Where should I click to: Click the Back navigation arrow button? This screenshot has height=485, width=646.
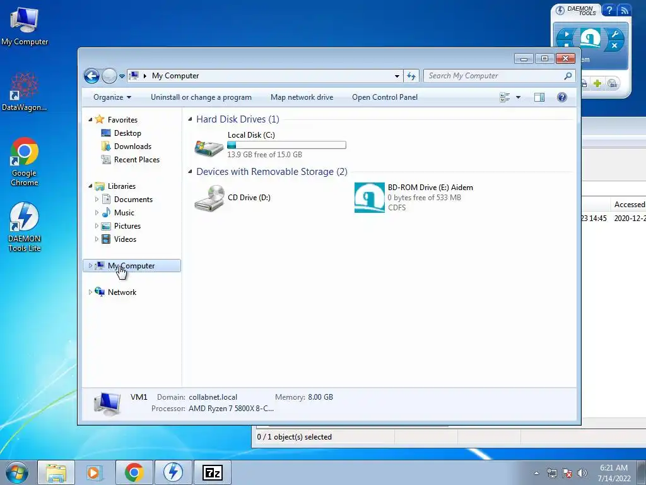click(91, 76)
